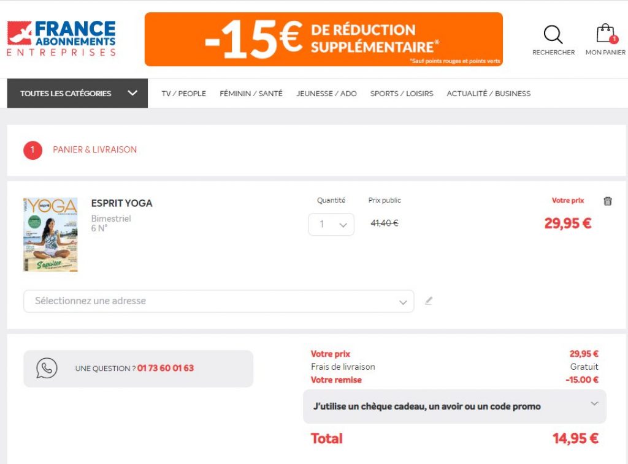Go to Jeunesse / Ado category
The height and width of the screenshot is (464, 628).
(326, 94)
